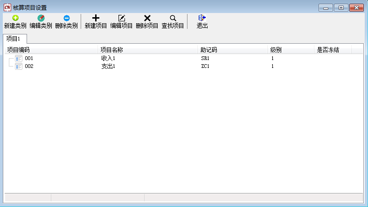The width and height of the screenshot is (368, 207).
Task: Click Delete Category (删除类别) icon
Action: click(x=66, y=18)
